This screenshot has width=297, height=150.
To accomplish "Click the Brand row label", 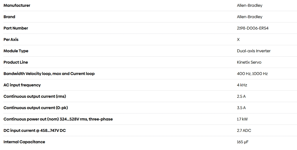I will 9,17.
